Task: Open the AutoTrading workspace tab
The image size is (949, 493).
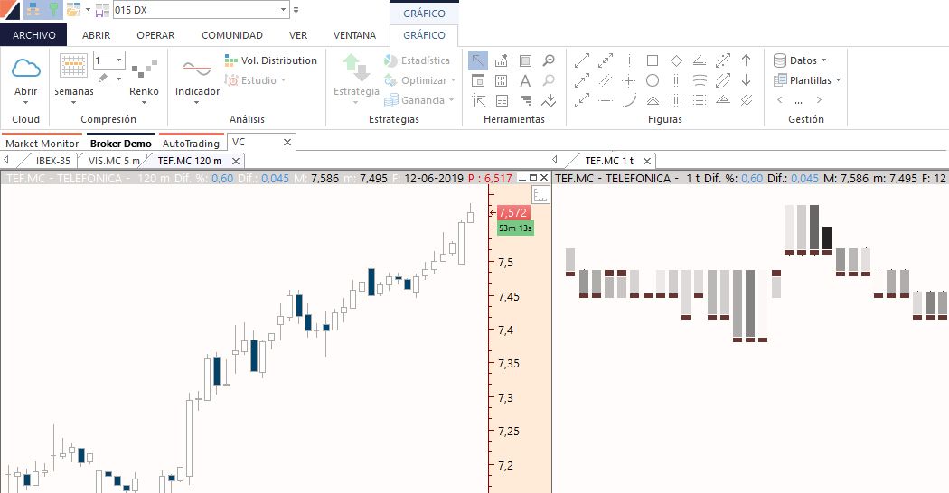Action: click(x=191, y=144)
